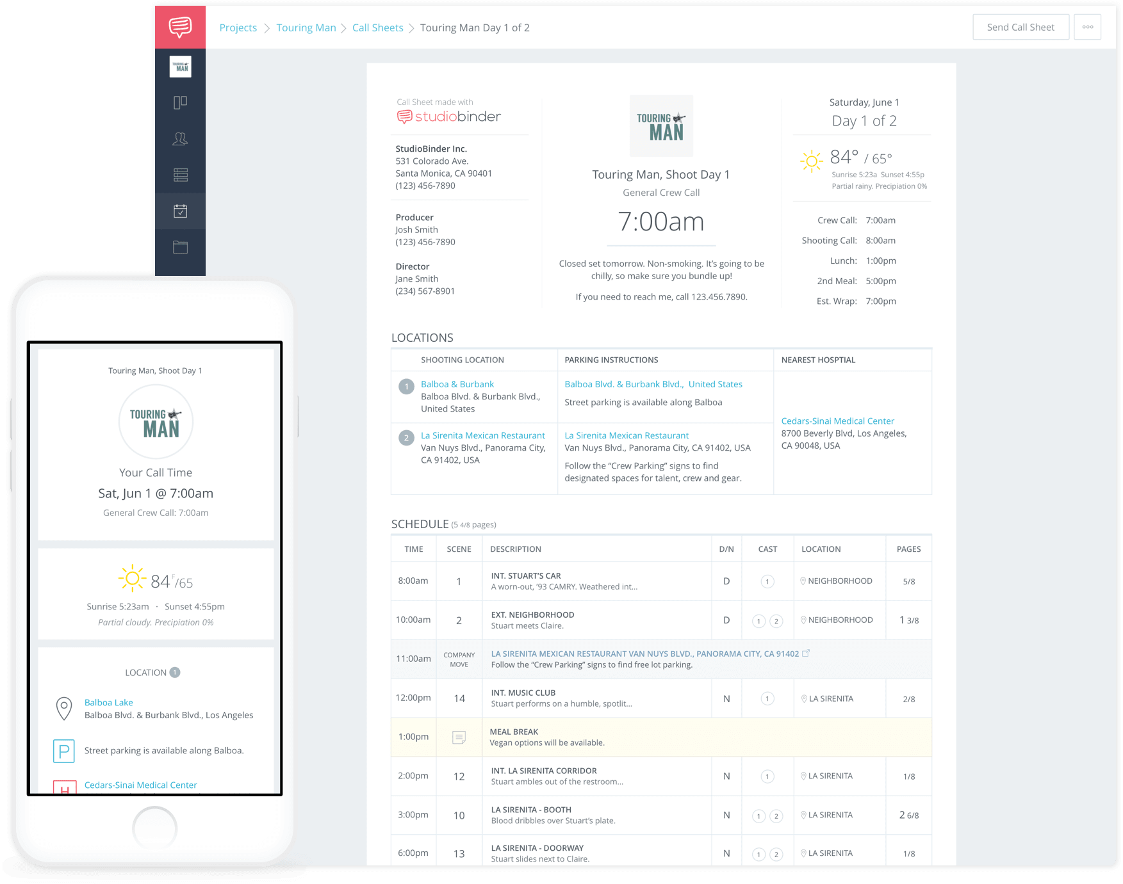The image size is (1123, 884).
Task: Go to Projects in the breadcrumb
Action: click(x=238, y=28)
